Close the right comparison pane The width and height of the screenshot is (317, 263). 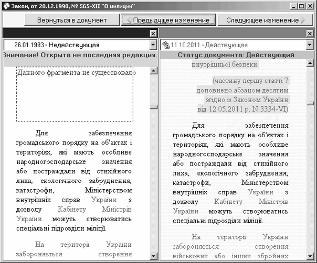pyautogui.click(x=310, y=34)
